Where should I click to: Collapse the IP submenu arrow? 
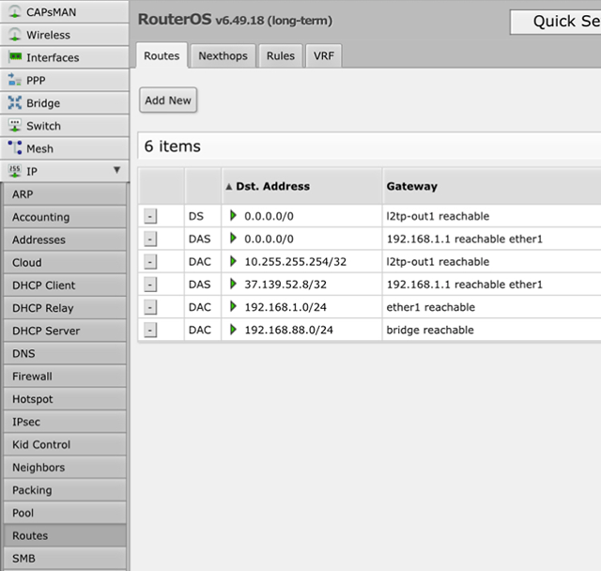(116, 171)
